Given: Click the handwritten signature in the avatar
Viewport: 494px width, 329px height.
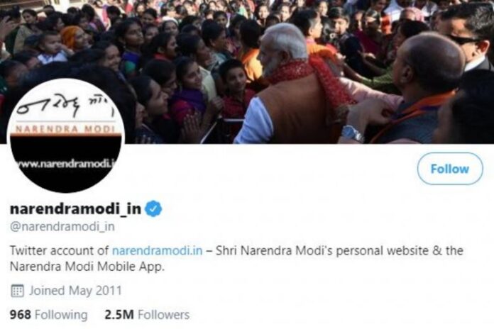Looking at the screenshot, I should point(65,106).
